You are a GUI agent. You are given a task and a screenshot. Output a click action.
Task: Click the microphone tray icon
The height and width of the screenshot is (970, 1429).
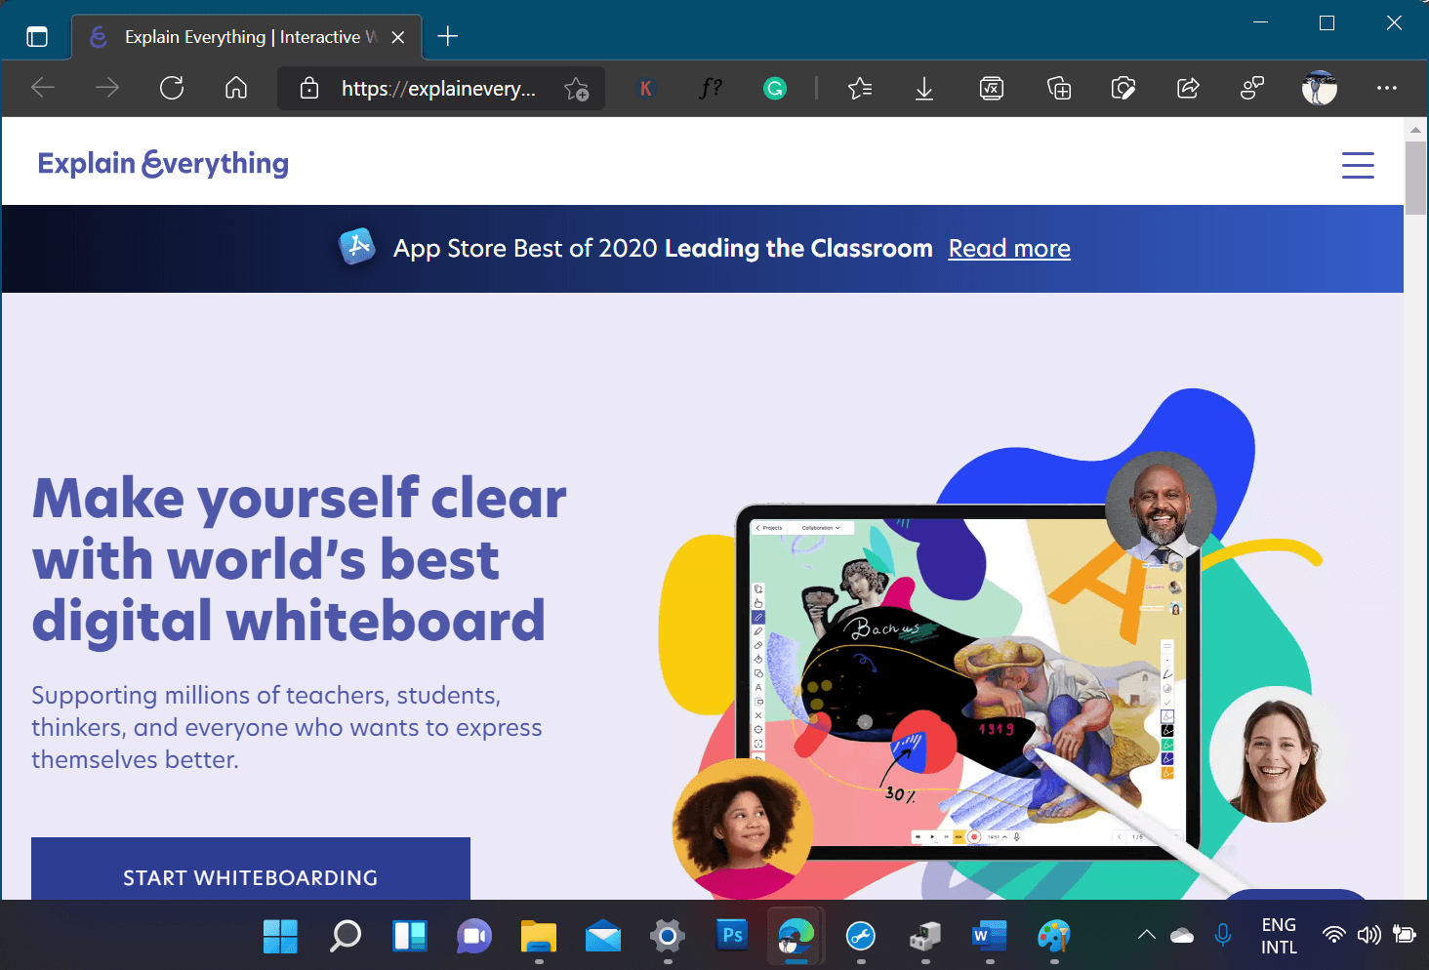tap(1223, 936)
